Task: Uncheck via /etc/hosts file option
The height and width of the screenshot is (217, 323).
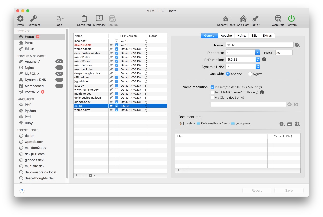Action: click(x=212, y=87)
